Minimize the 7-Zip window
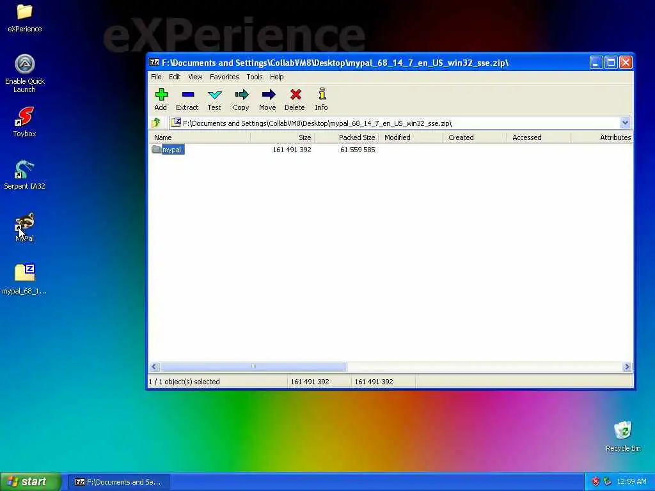 click(596, 63)
